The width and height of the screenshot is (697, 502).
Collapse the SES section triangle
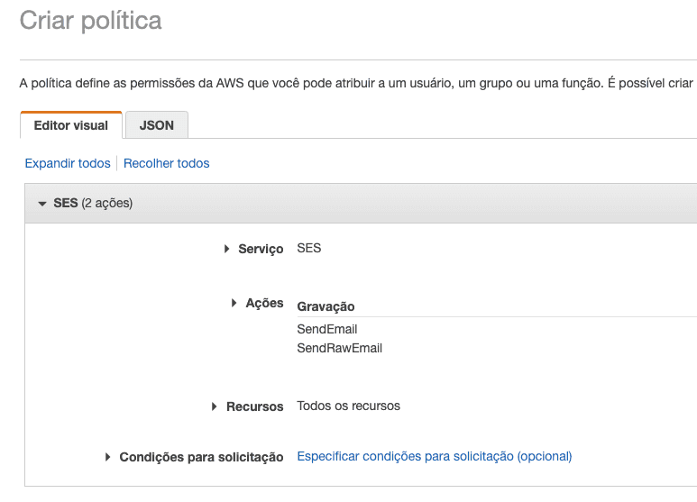[42, 204]
